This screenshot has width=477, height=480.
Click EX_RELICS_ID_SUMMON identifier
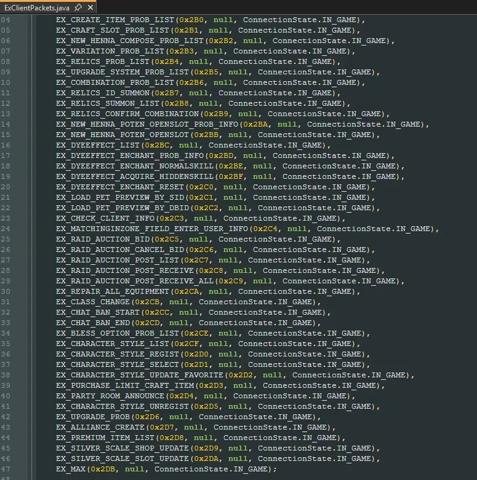click(103, 93)
